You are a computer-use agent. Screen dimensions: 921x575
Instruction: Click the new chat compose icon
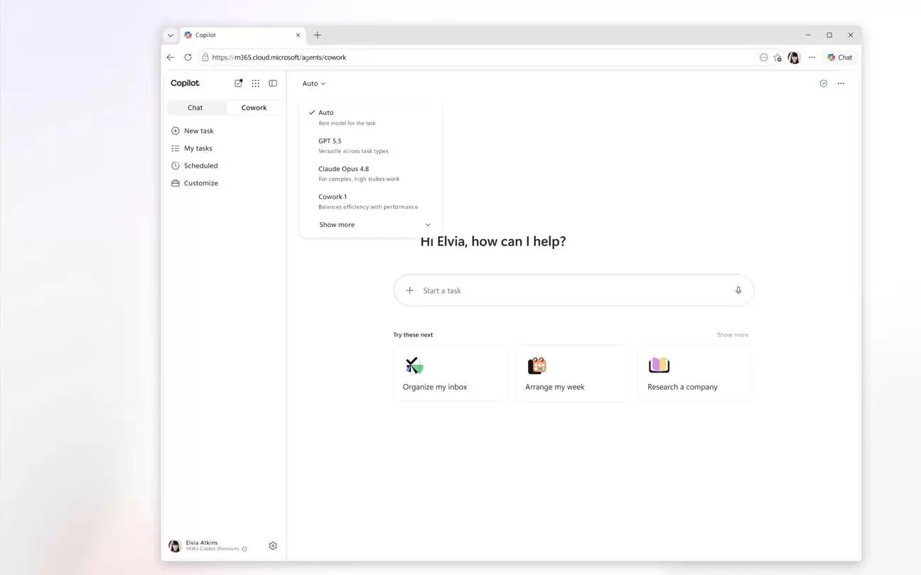(x=239, y=83)
